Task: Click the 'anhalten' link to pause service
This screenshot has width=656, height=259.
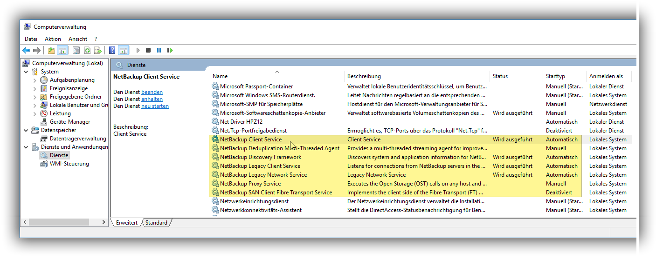Action: point(152,99)
